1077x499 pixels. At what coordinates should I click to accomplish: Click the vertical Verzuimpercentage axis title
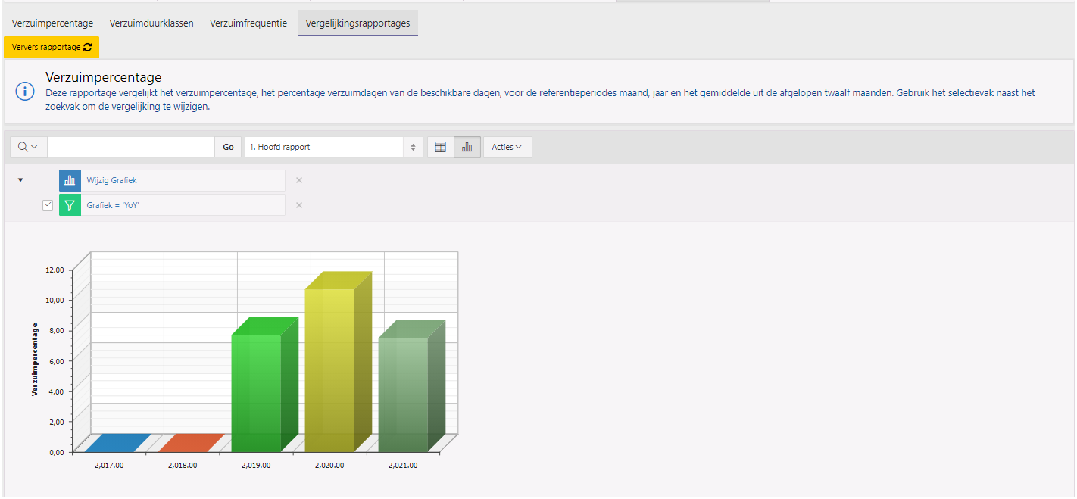(35, 360)
